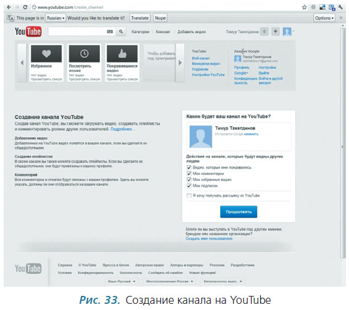Open Настройки in account menu
The height and width of the screenshot is (310, 349).
(x=268, y=67)
